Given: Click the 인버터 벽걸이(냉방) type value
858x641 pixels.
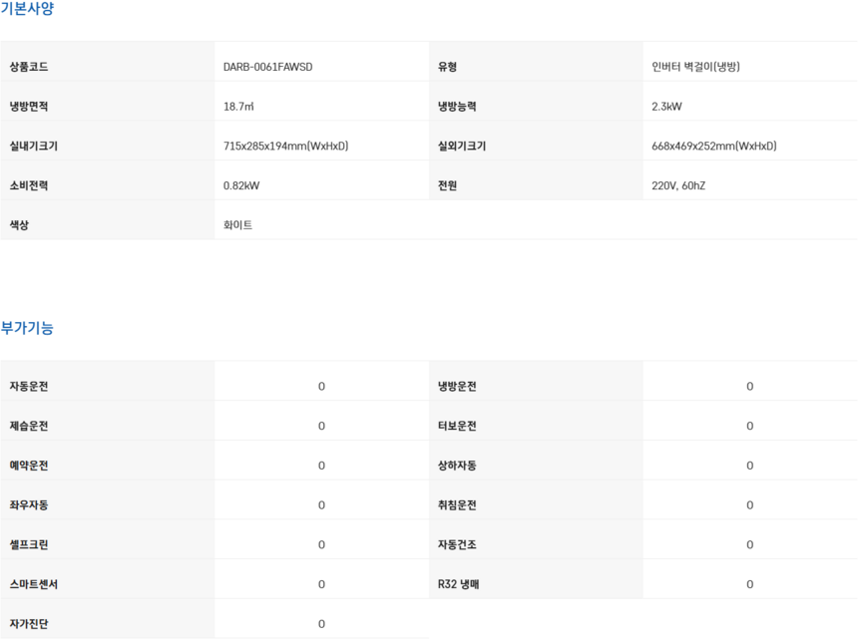Looking at the screenshot, I should click(695, 67).
